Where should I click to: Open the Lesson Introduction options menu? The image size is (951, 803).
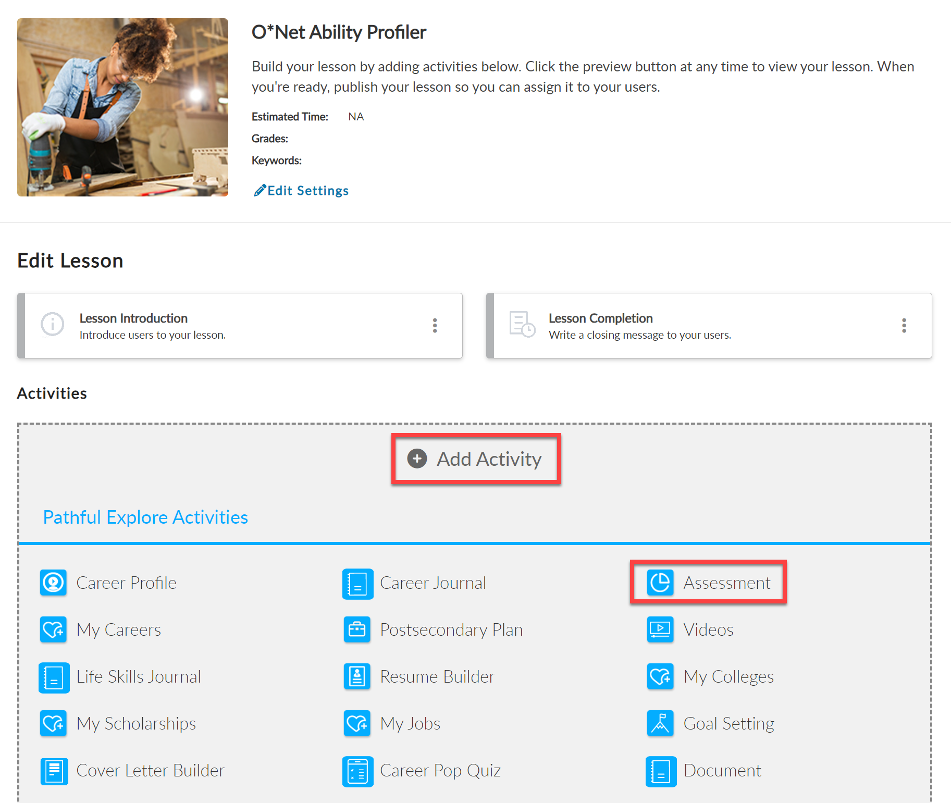(x=435, y=325)
